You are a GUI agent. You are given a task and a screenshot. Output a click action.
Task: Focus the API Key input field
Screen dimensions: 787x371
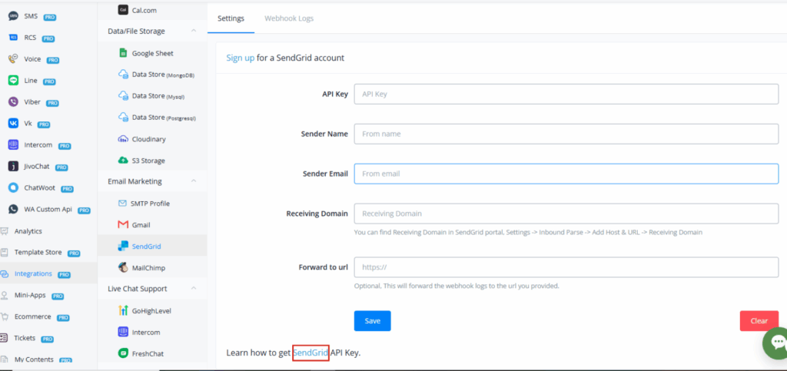(x=566, y=94)
